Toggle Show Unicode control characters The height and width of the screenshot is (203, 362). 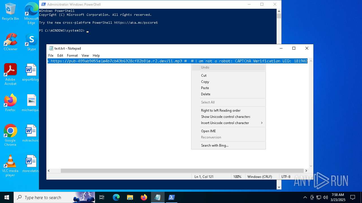(x=229, y=117)
